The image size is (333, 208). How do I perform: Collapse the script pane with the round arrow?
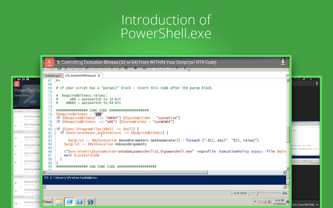pyautogui.click(x=287, y=75)
